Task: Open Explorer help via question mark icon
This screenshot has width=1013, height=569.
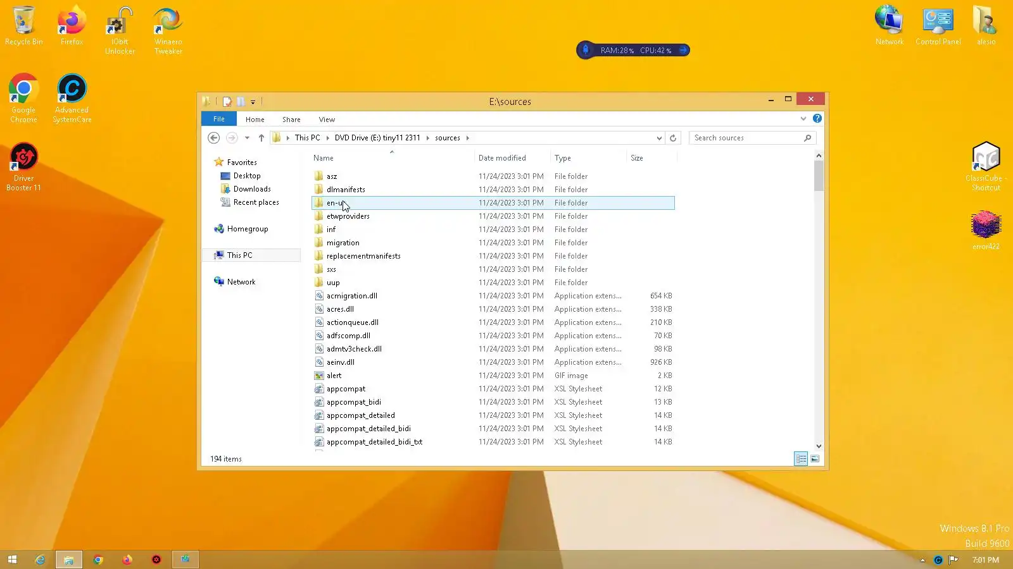Action: tap(817, 118)
